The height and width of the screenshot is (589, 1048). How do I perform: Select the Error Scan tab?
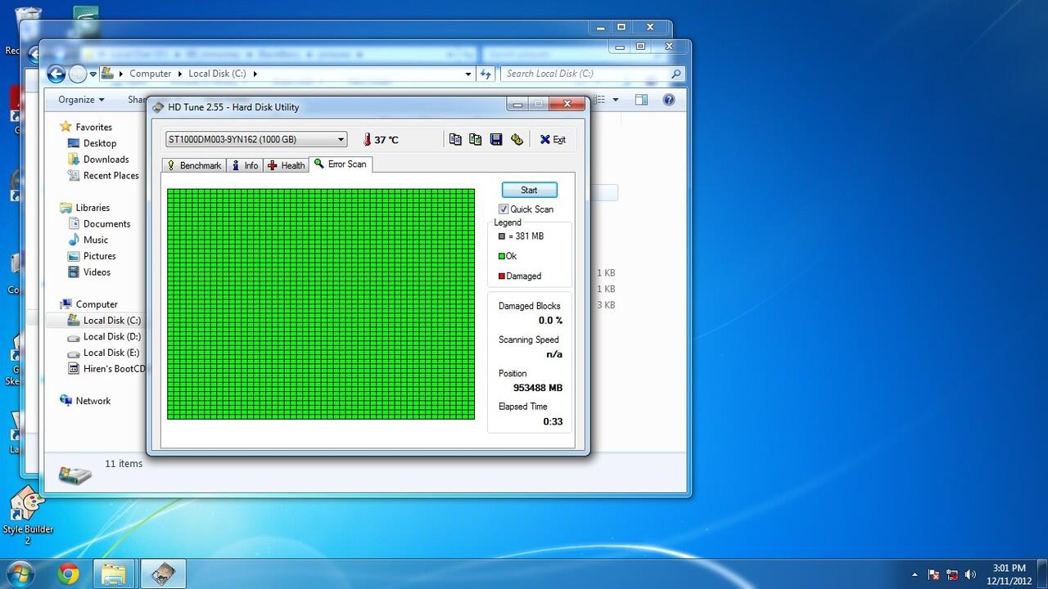340,164
